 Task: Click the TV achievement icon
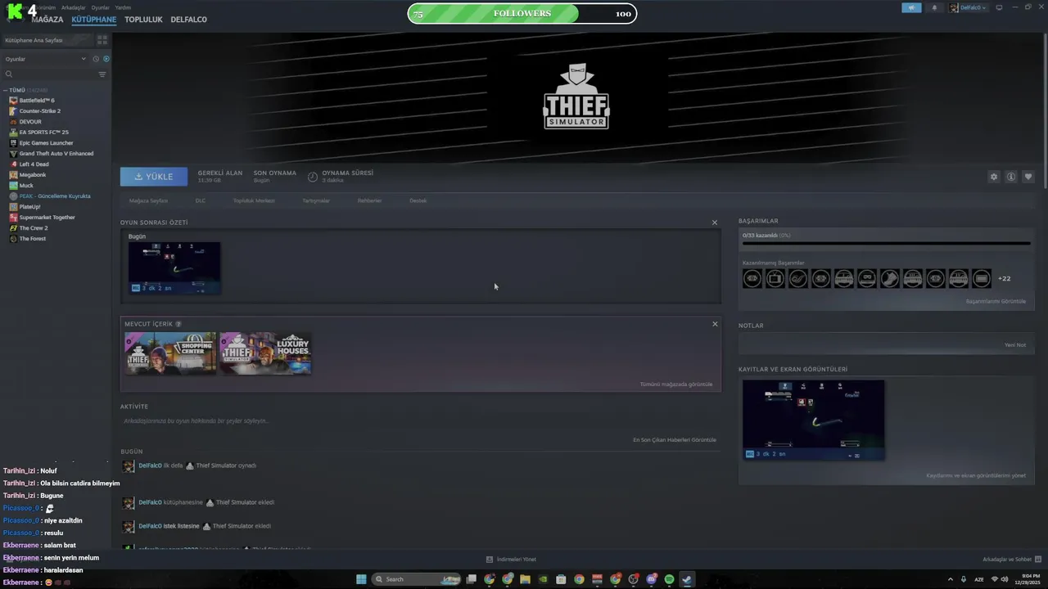pos(775,279)
